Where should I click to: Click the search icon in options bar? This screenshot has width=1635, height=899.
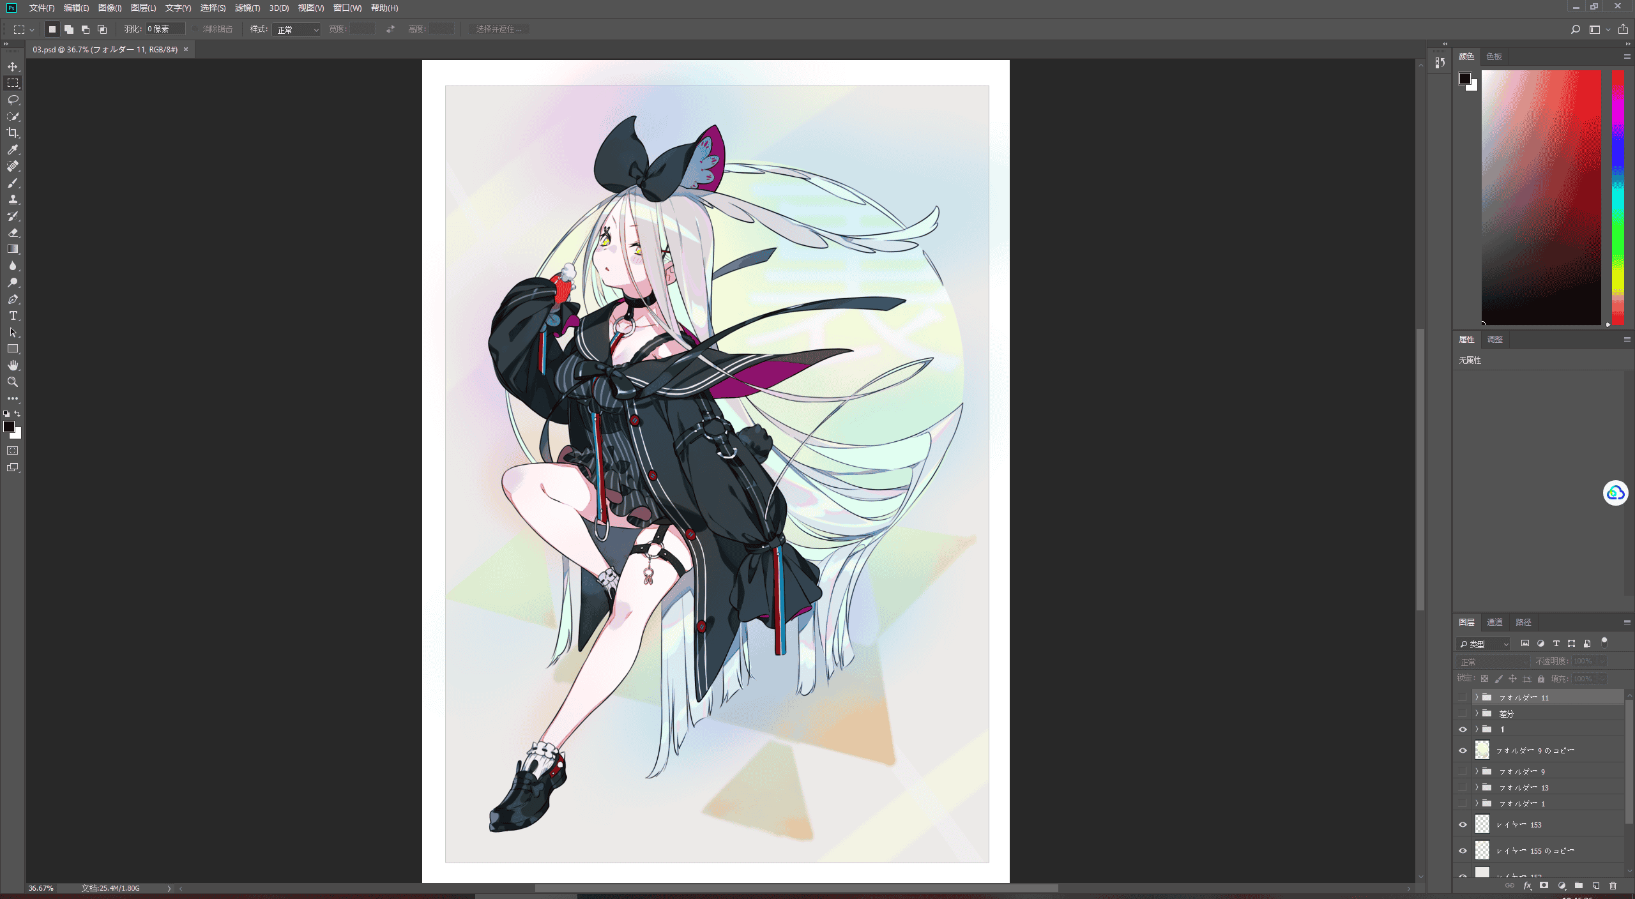point(1576,29)
